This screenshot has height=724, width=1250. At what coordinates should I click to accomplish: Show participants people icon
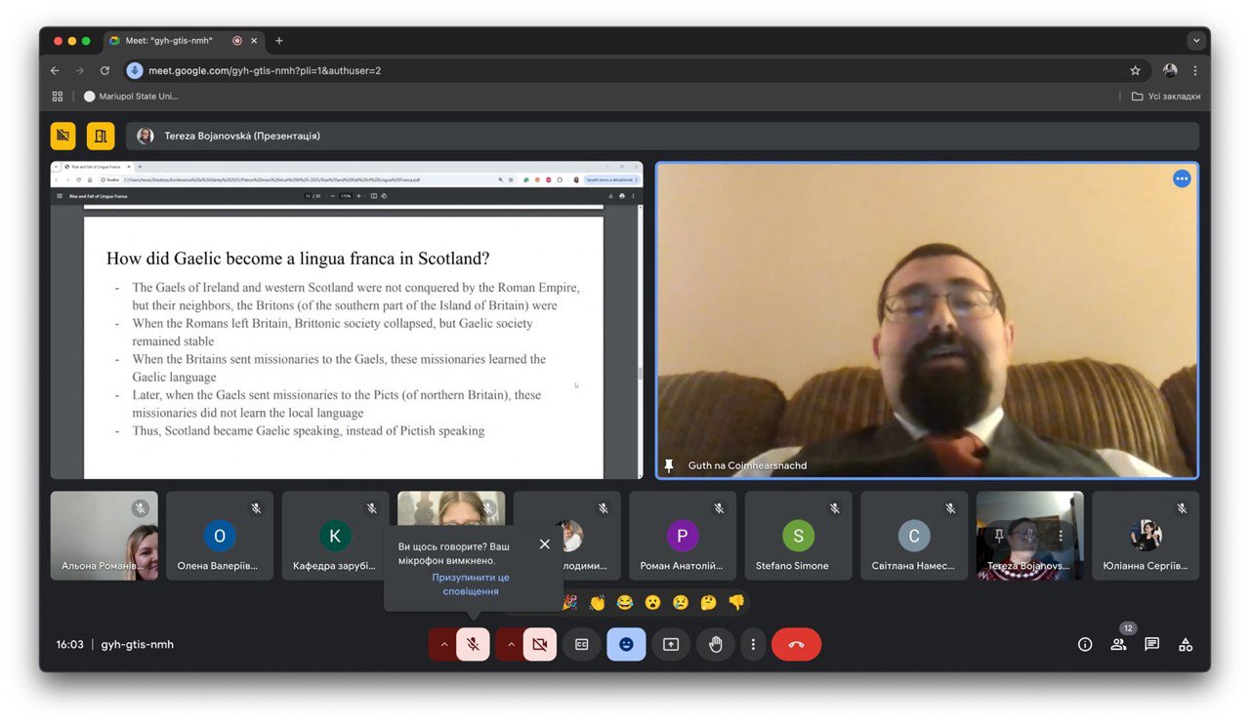click(x=1118, y=645)
